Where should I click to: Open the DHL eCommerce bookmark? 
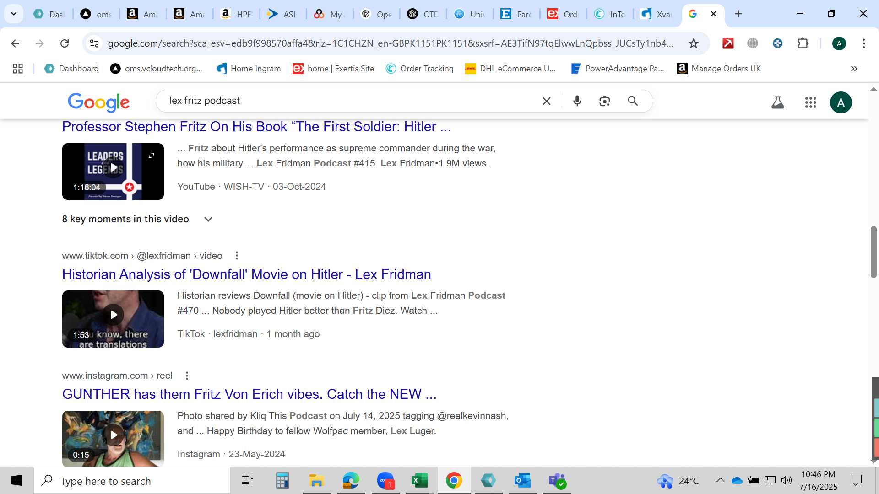(510, 69)
